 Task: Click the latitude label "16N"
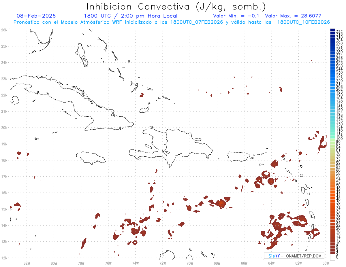4,193
